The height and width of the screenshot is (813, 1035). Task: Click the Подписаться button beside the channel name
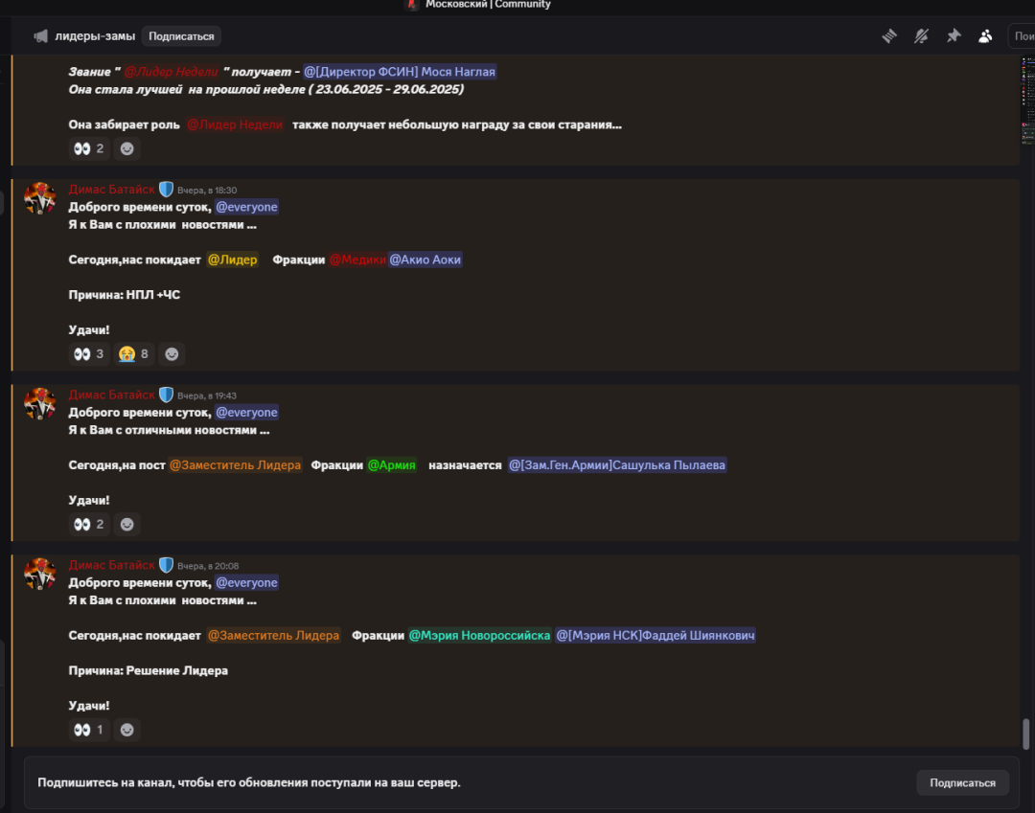point(181,36)
